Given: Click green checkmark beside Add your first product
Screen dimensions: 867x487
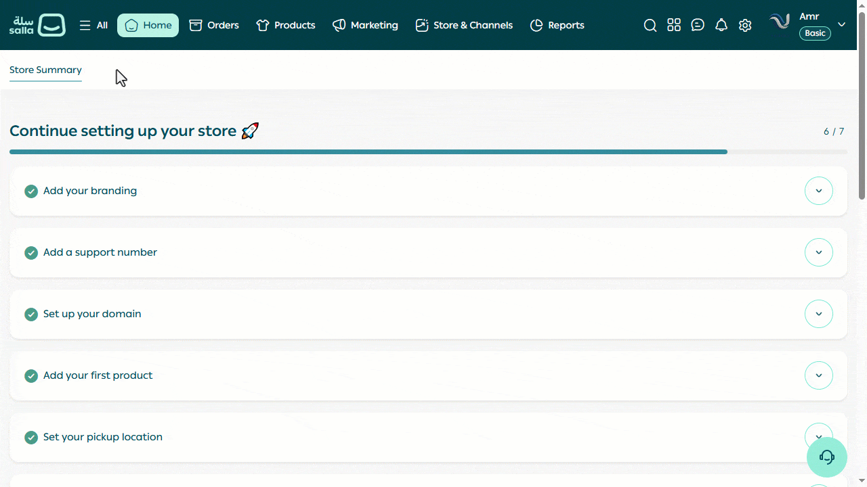Looking at the screenshot, I should click(x=31, y=376).
